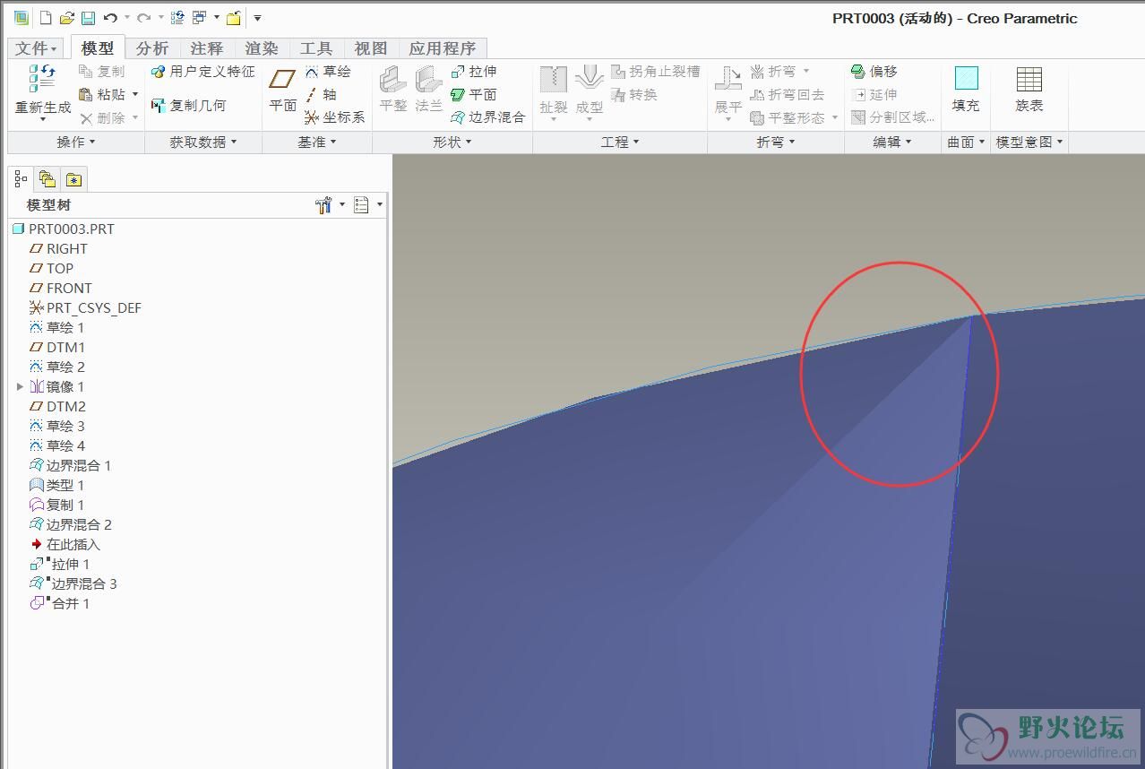Select 拉伸 1 in the model tree
The height and width of the screenshot is (769, 1145).
pos(60,565)
